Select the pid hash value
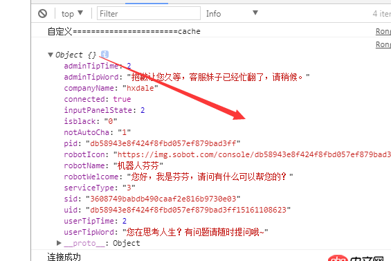391x261 pixels. click(163, 143)
